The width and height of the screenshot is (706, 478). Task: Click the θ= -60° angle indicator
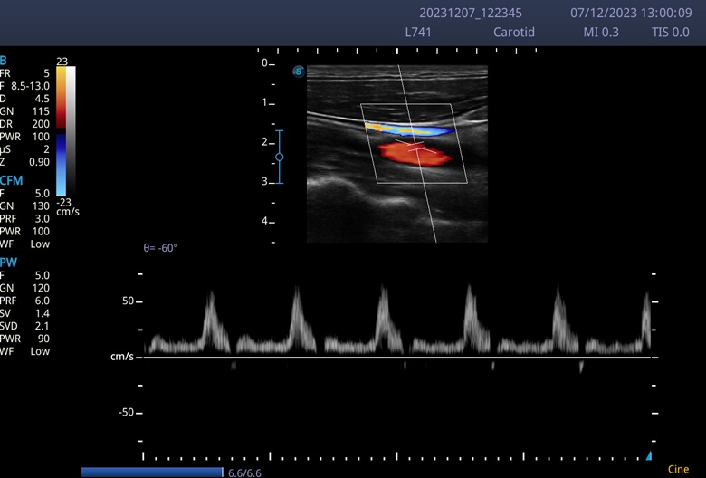(x=161, y=247)
